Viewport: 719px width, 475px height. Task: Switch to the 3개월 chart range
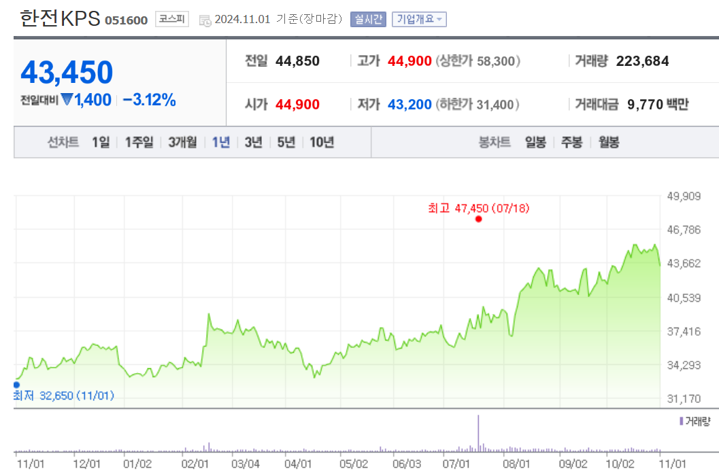pos(182,142)
